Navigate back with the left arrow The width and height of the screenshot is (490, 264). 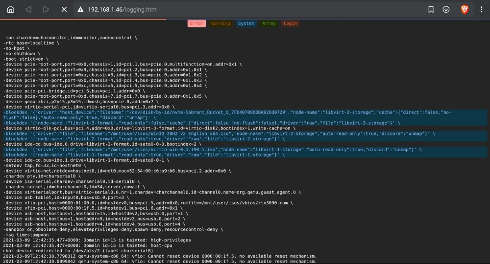28,9
